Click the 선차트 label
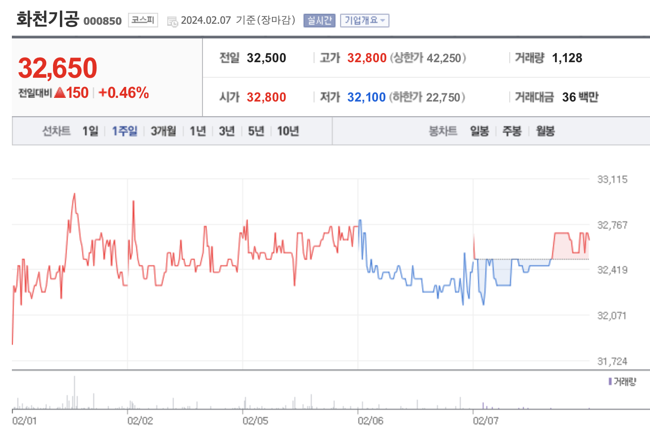This screenshot has height=439, width=650. coord(56,131)
